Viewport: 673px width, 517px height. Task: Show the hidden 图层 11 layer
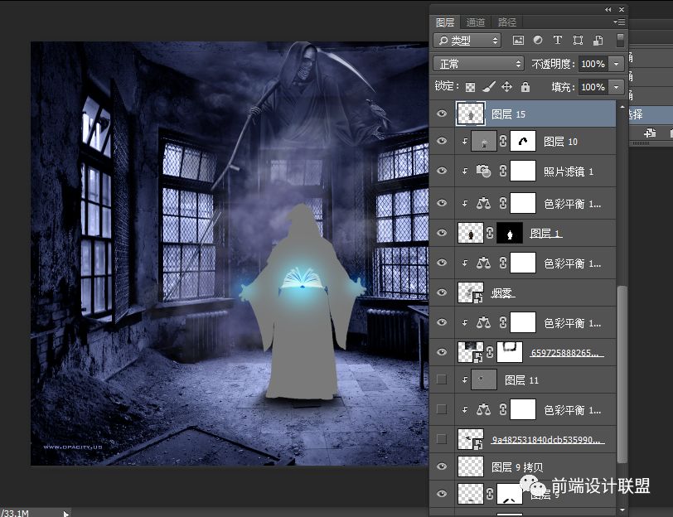pyautogui.click(x=441, y=379)
